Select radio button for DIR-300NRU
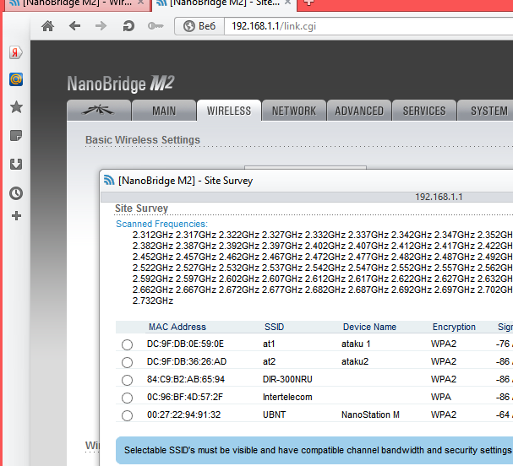 click(x=127, y=380)
